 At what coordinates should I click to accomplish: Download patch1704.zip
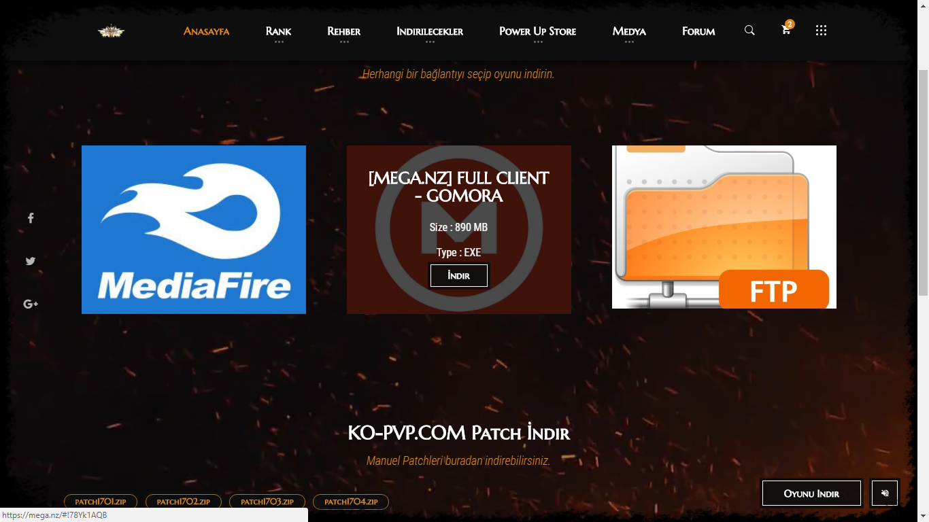(351, 502)
